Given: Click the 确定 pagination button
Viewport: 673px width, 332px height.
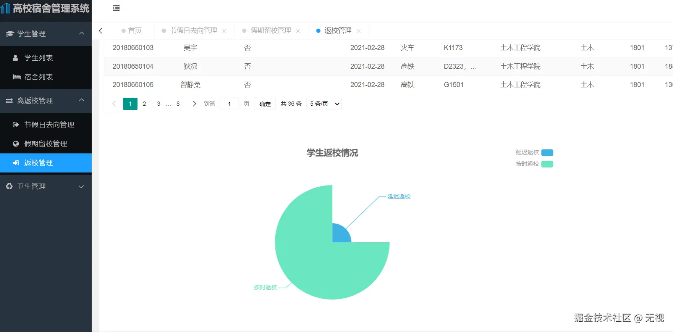Looking at the screenshot, I should (265, 104).
